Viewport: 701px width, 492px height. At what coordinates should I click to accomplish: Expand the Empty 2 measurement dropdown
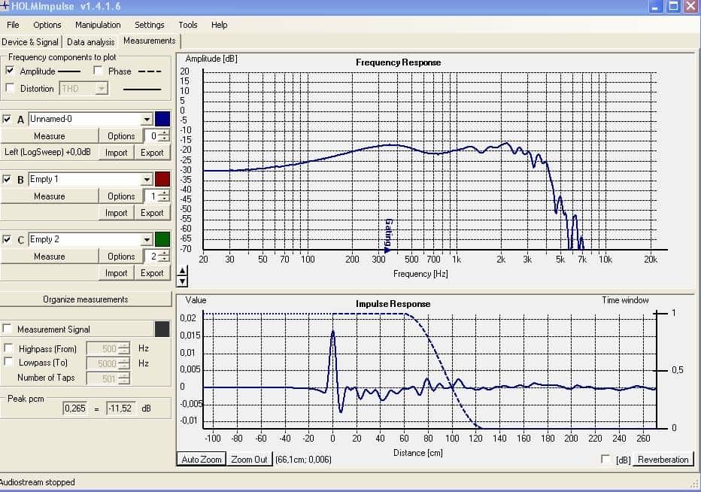147,240
